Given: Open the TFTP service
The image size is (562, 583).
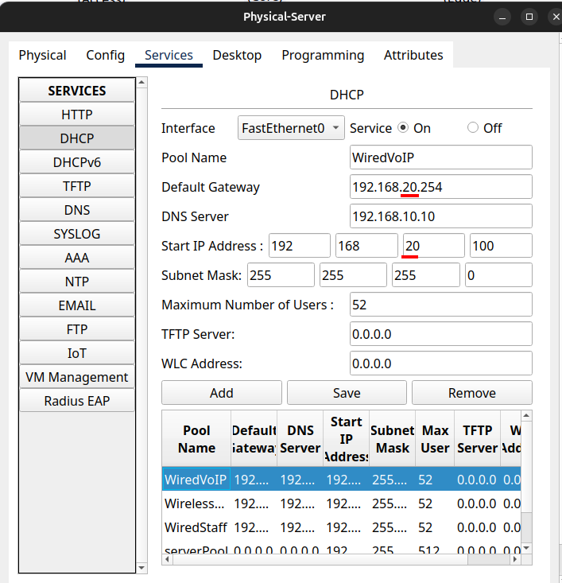Looking at the screenshot, I should tap(77, 186).
